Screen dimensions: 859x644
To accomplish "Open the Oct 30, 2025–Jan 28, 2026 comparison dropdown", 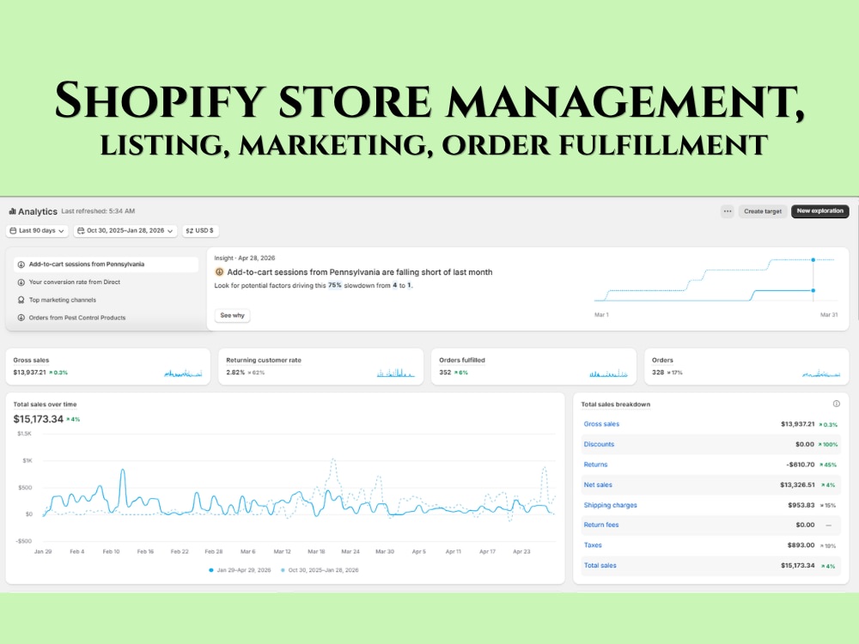I will click(125, 230).
